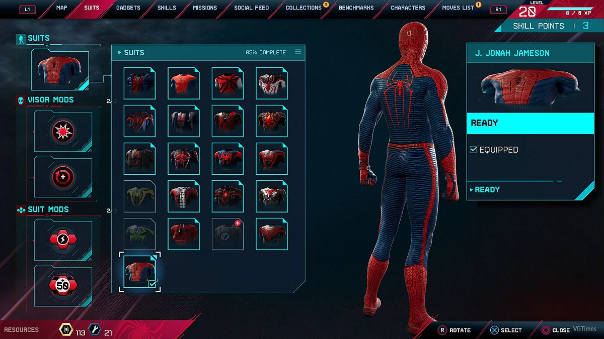Select the 50 suit mod icon
Image resolution: width=604 pixels, height=339 pixels.
pyautogui.click(x=63, y=286)
